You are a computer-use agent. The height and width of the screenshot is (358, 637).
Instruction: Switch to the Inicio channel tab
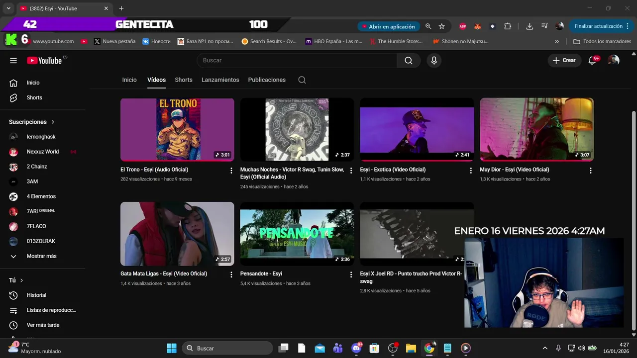click(x=129, y=80)
